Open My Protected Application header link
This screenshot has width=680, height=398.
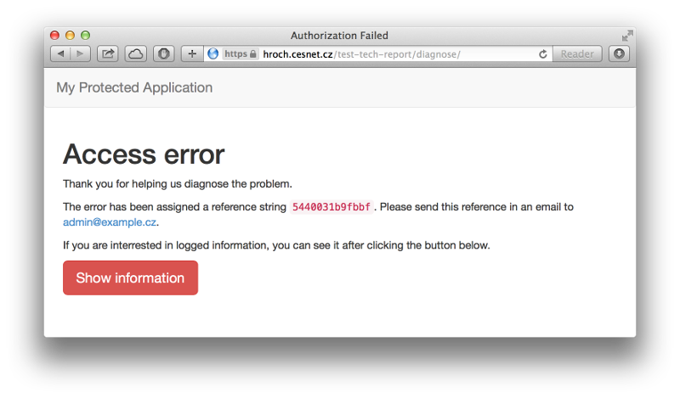coord(134,87)
